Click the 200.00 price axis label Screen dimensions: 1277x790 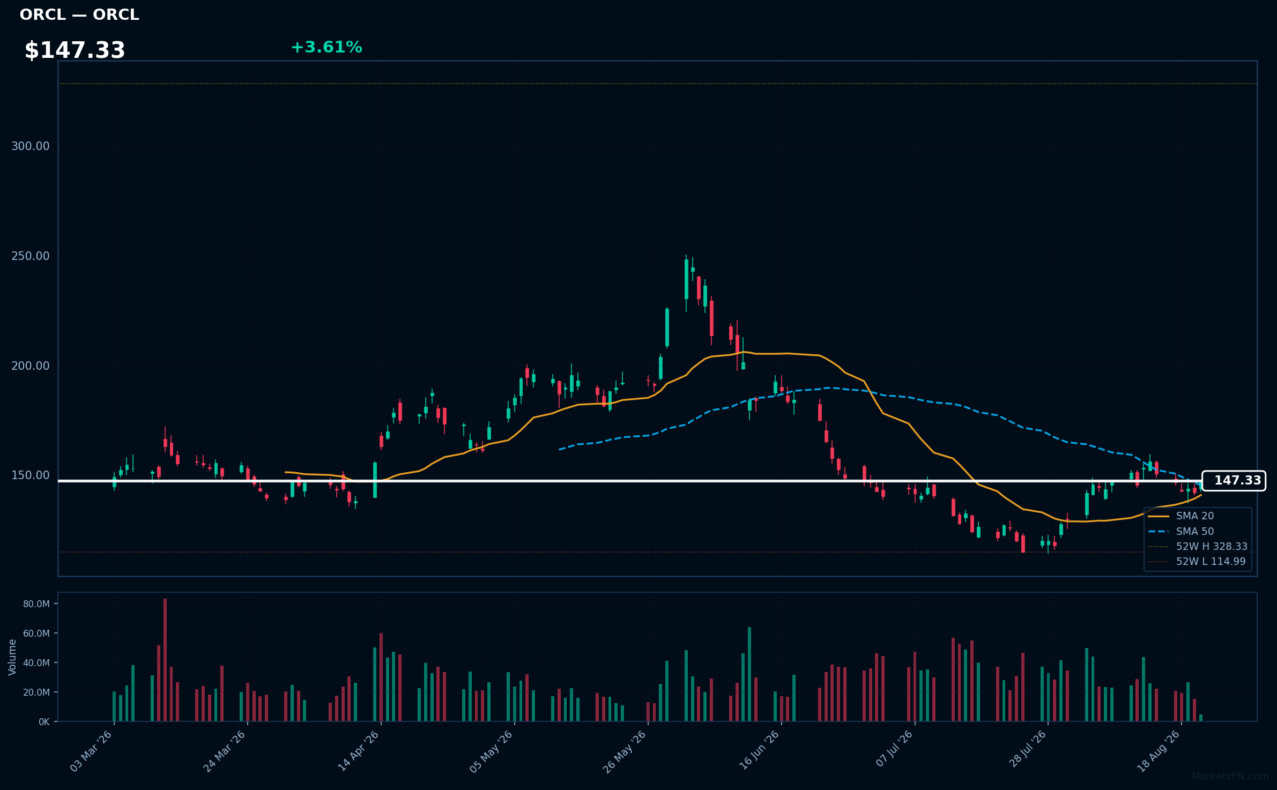pos(30,366)
